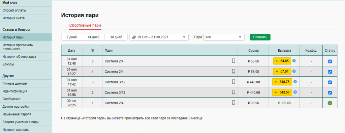The width and height of the screenshot is (345, 133).
Task: Open История «Суперприз» in sidebar
Action: pos(26,56)
